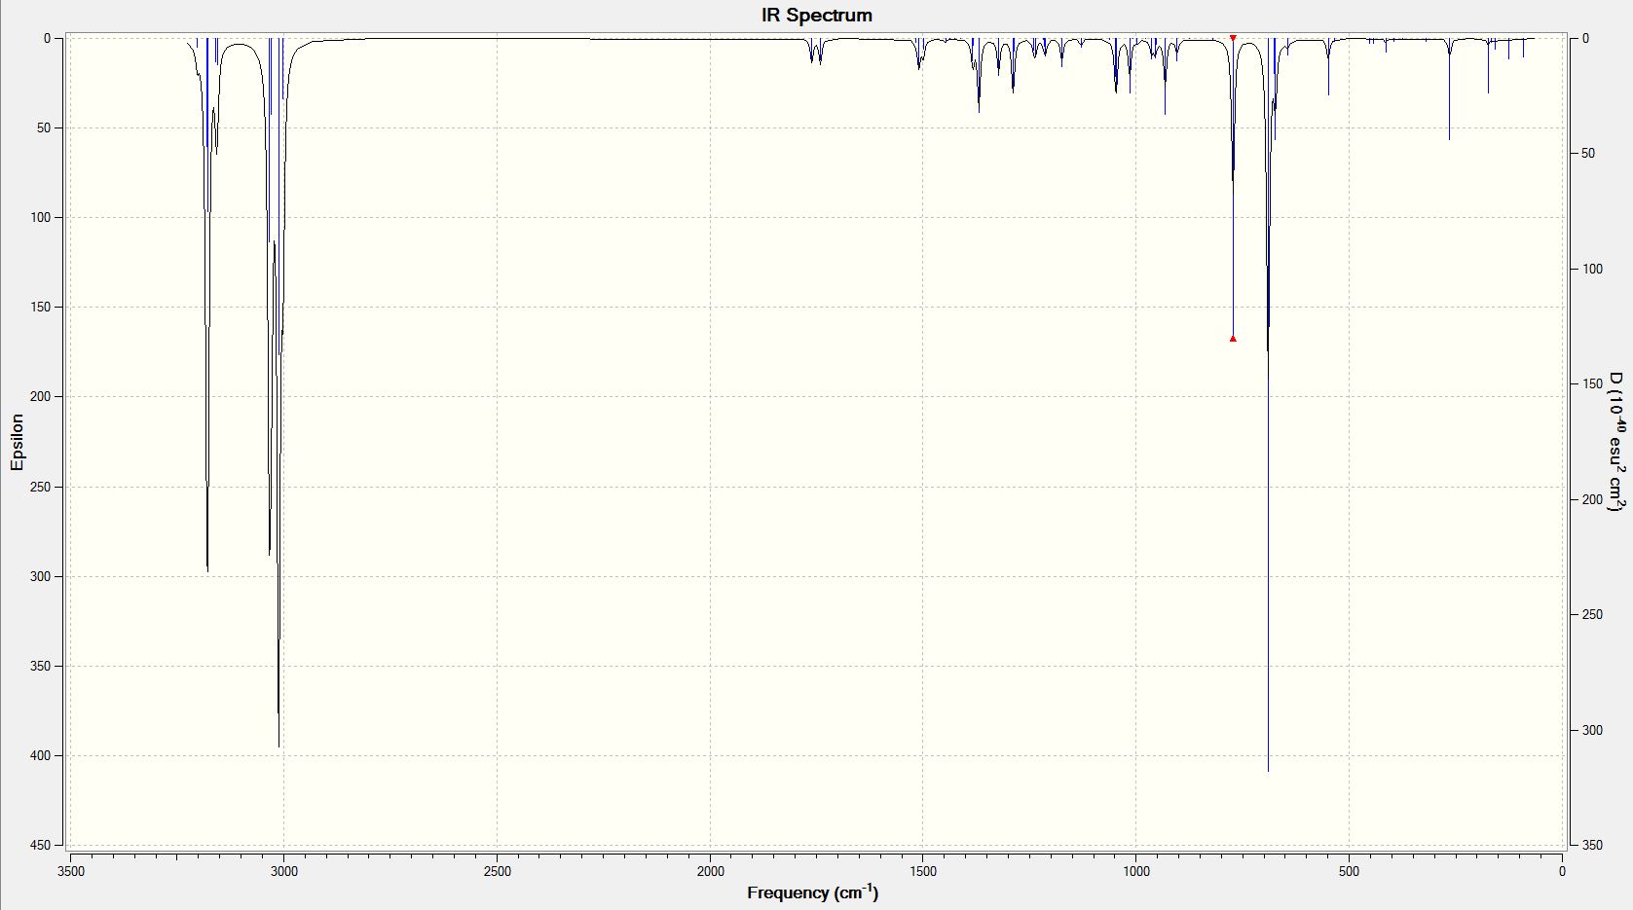This screenshot has height=910, width=1633.
Task: Click the 350 tick on the D axis
Action: click(1592, 845)
